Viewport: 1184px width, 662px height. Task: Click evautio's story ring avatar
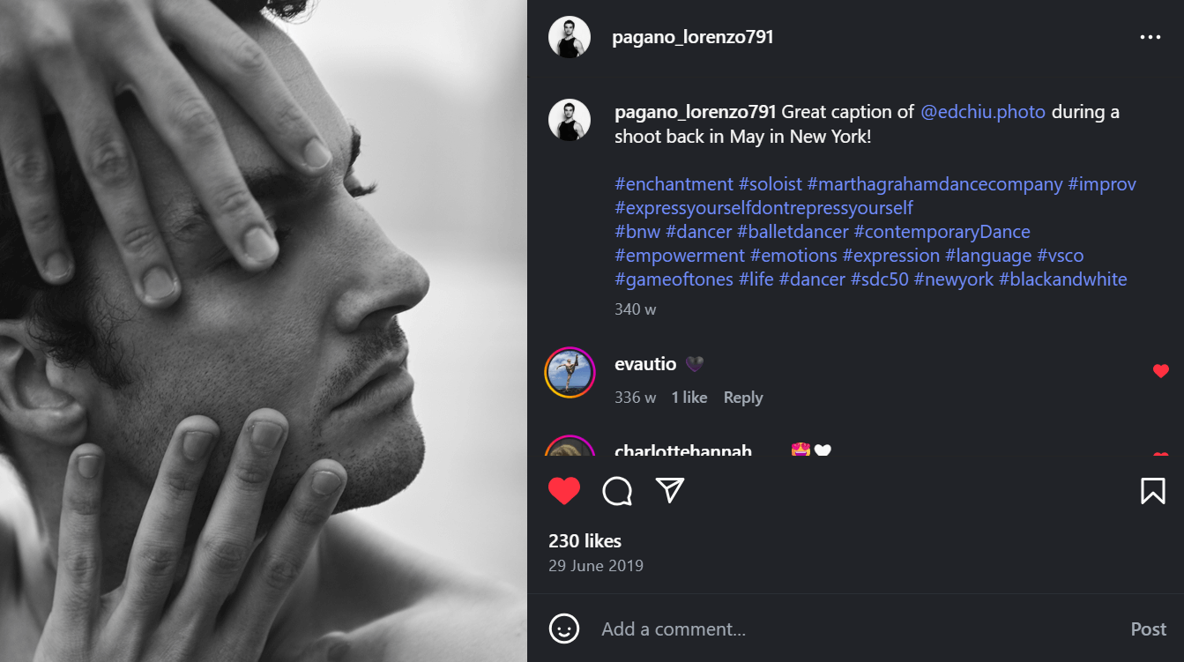[x=569, y=373]
